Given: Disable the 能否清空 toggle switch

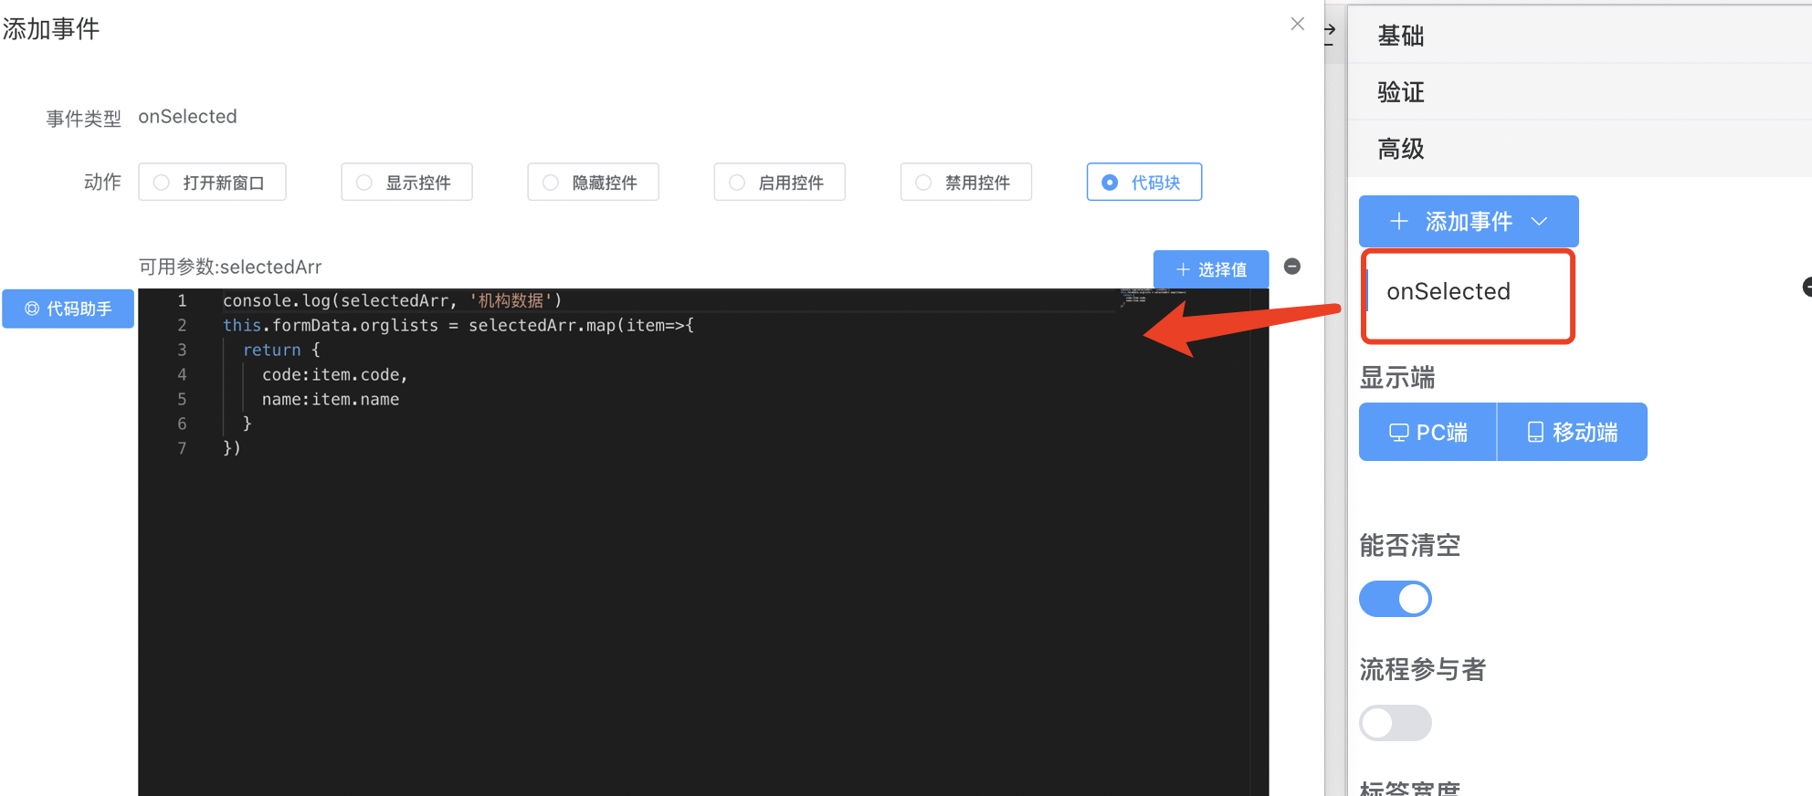Looking at the screenshot, I should coord(1395,599).
